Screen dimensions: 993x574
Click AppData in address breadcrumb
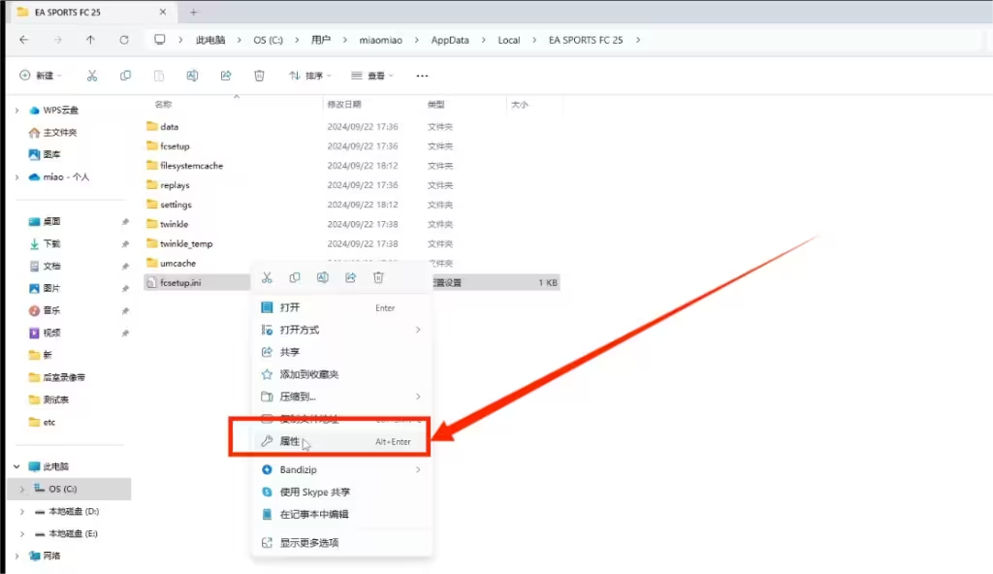[x=450, y=40]
